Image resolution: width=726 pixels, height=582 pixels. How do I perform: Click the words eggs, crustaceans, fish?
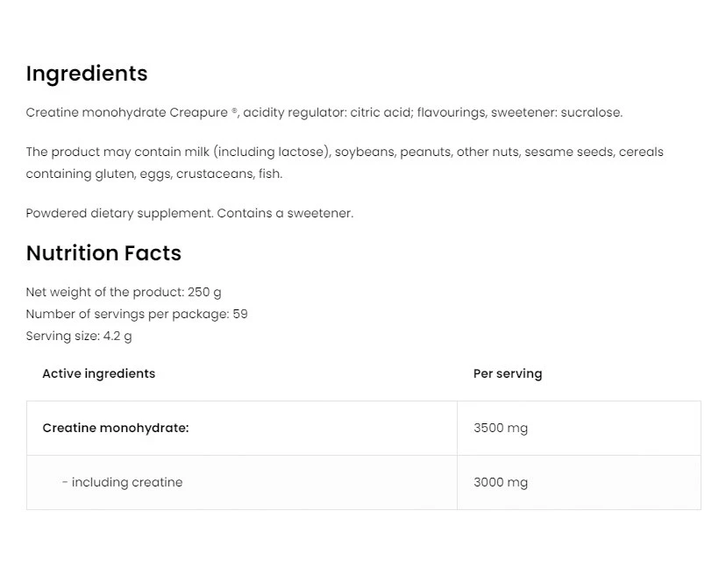tap(228, 174)
